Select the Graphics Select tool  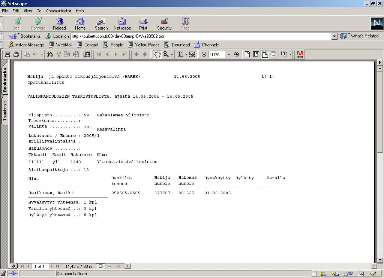coord(192,54)
